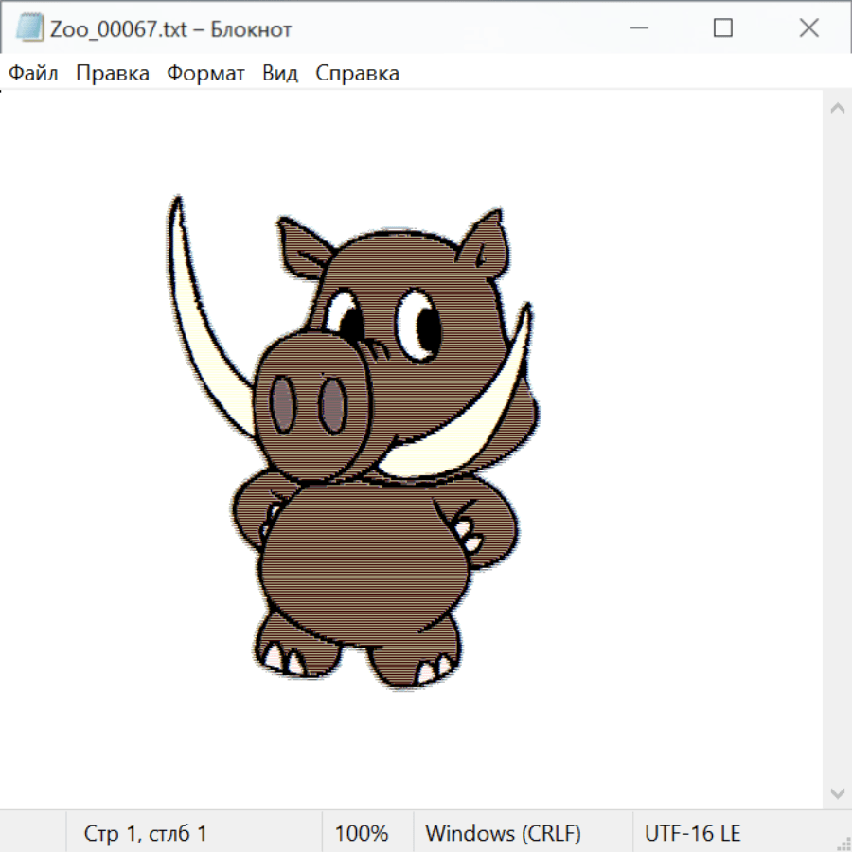This screenshot has height=852, width=852.
Task: Open the Вид menu
Action: (x=279, y=73)
